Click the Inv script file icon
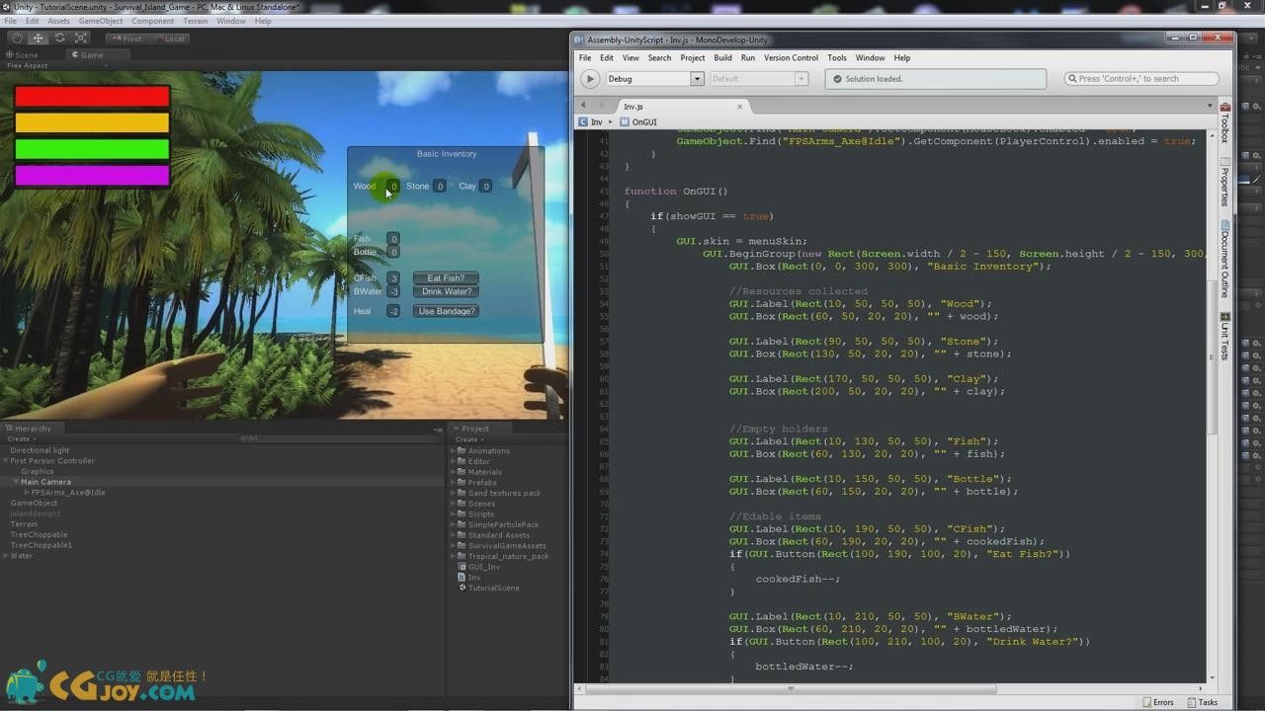Viewport: 1265px width, 711px height. click(462, 578)
